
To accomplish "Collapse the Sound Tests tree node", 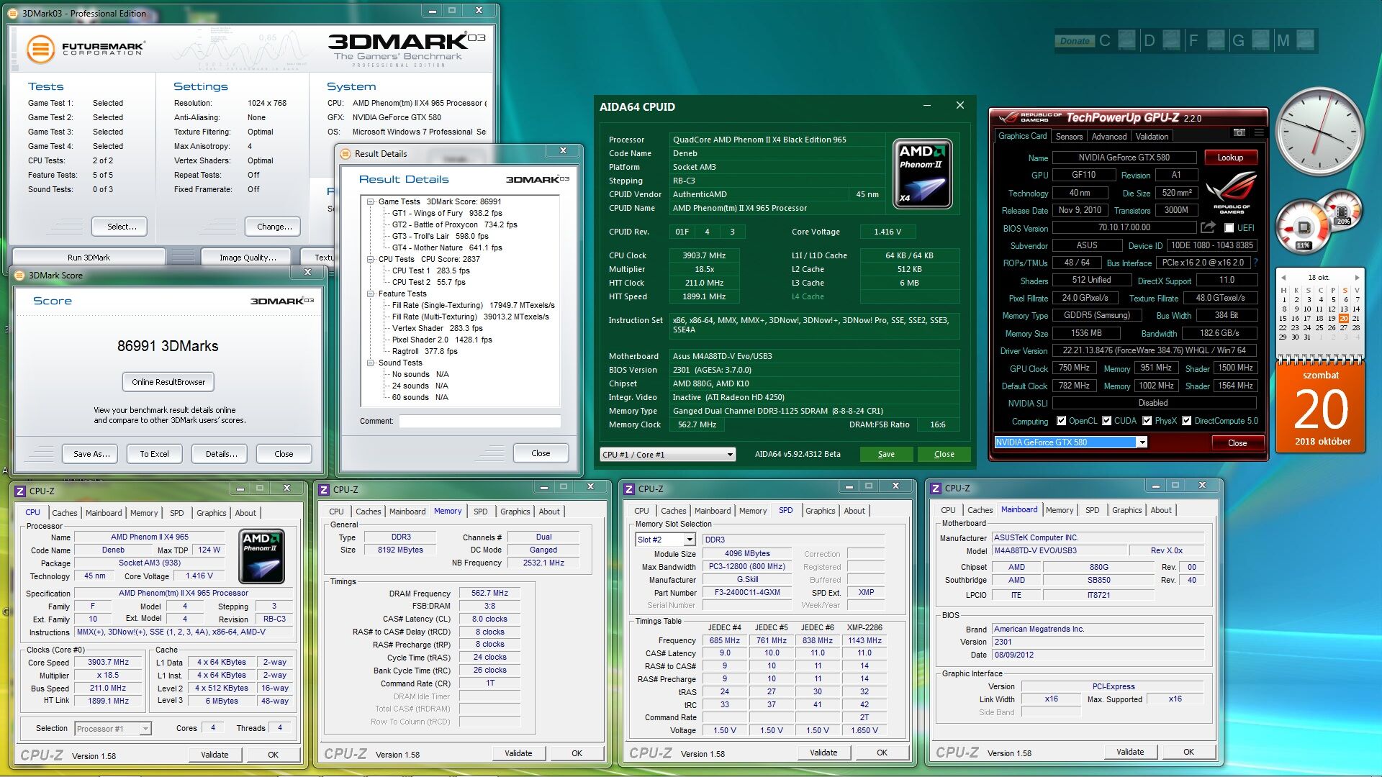I will tap(371, 363).
